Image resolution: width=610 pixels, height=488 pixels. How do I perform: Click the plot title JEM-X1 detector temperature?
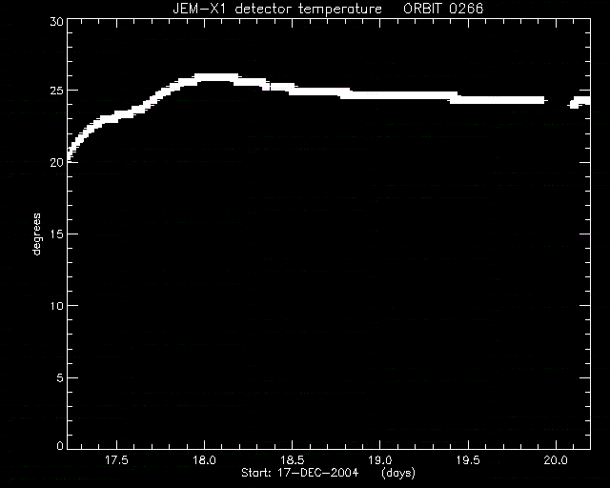pyautogui.click(x=277, y=9)
